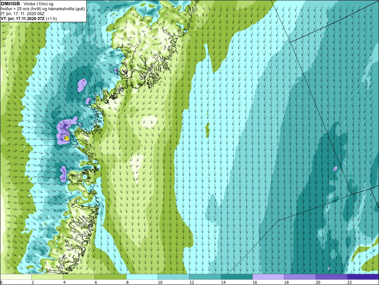Click the scale label '16'
Image resolution: width=379 pixels, height=285 pixels.
[x=255, y=283]
